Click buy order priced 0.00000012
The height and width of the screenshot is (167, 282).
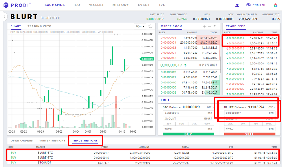click(x=189, y=72)
